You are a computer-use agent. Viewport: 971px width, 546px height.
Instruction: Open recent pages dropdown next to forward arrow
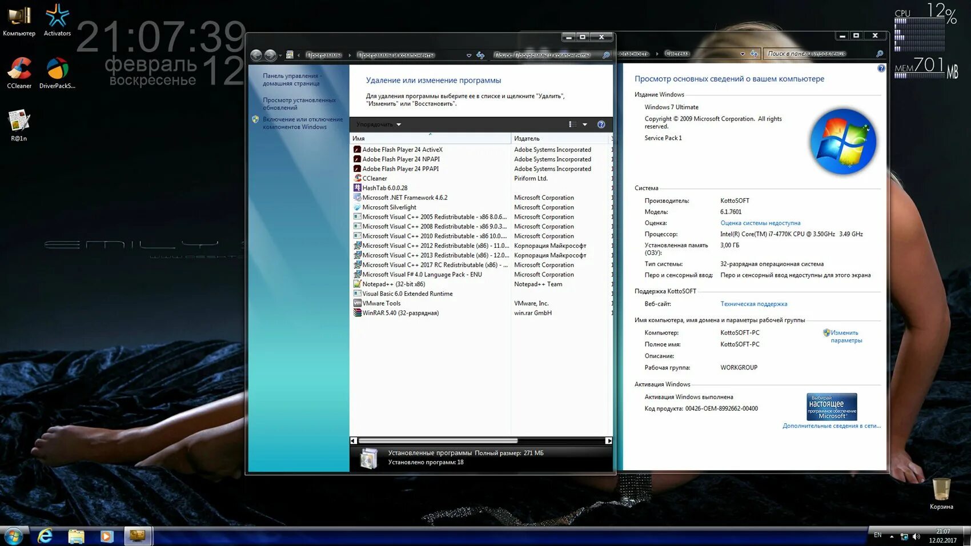click(x=280, y=55)
